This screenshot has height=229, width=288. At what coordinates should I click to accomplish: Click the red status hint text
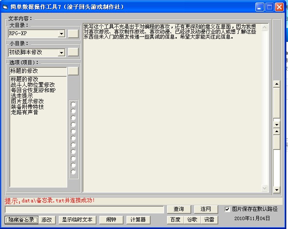click(x=49, y=201)
